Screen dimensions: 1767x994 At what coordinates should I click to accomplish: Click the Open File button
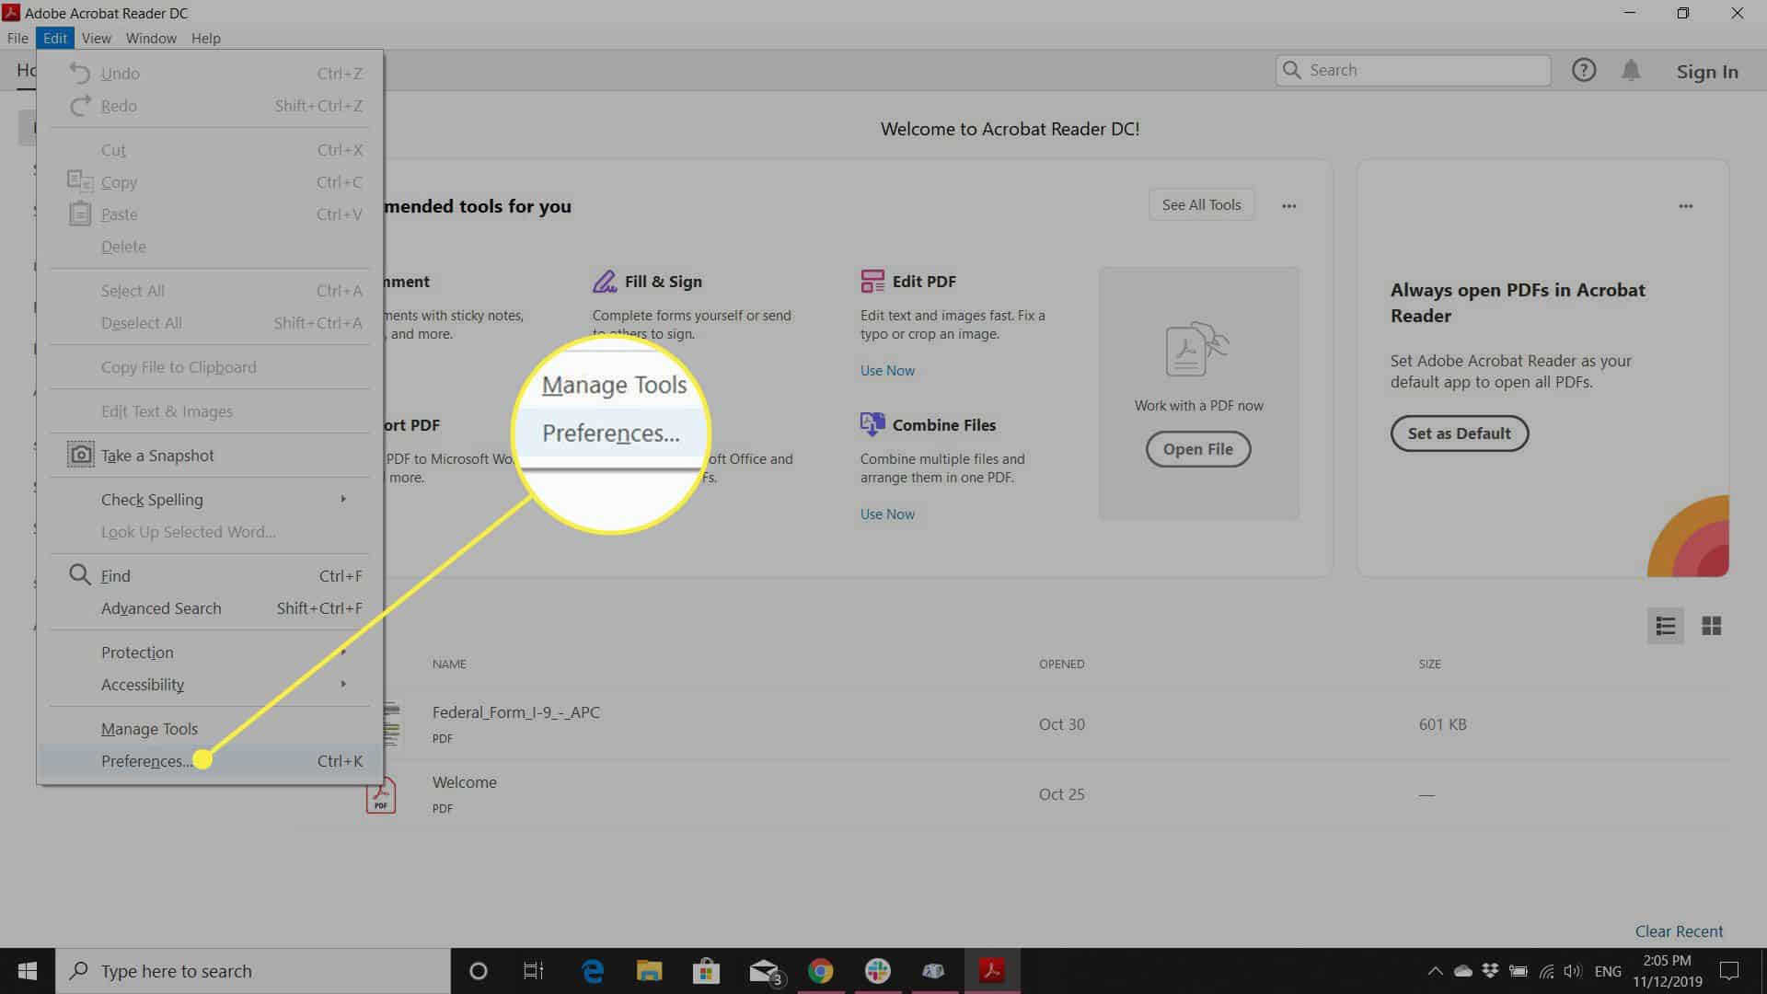tap(1197, 449)
